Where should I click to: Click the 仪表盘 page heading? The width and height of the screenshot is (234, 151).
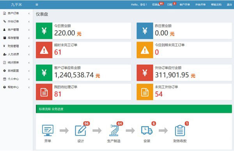pos(42,14)
